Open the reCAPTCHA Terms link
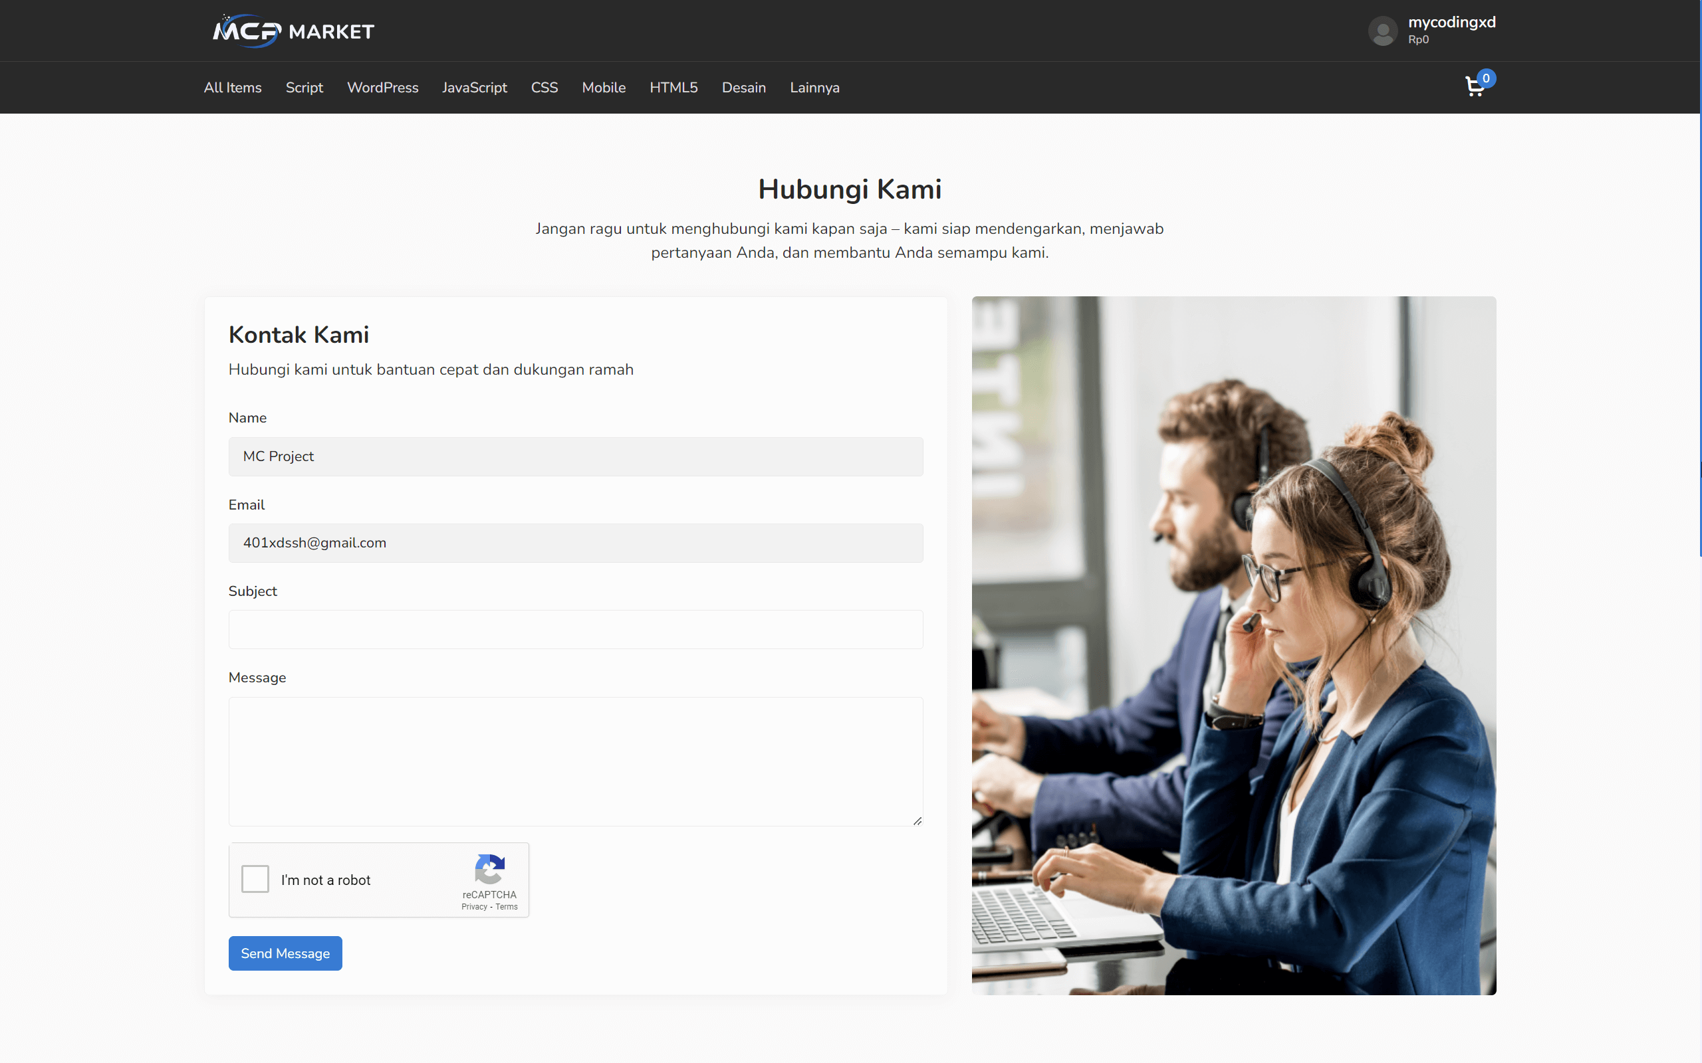This screenshot has height=1063, width=1702. tap(507, 907)
